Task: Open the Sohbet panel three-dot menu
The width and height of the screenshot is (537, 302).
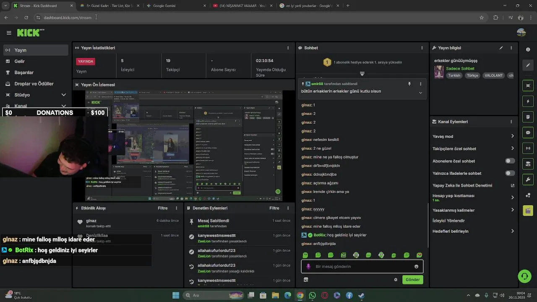Action: (x=422, y=48)
